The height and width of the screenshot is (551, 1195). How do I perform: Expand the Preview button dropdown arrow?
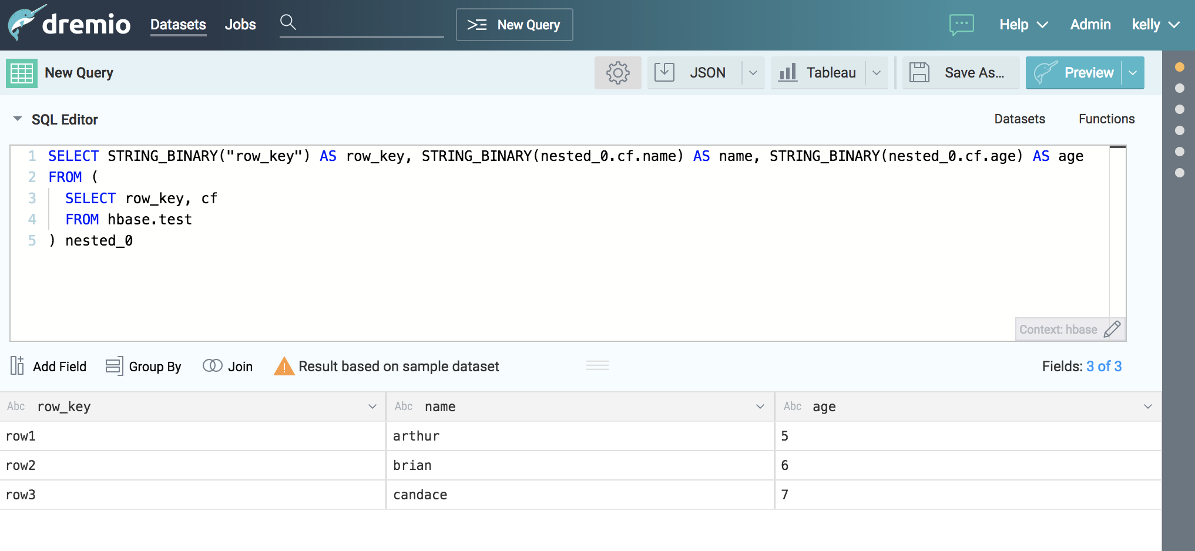click(x=1133, y=73)
